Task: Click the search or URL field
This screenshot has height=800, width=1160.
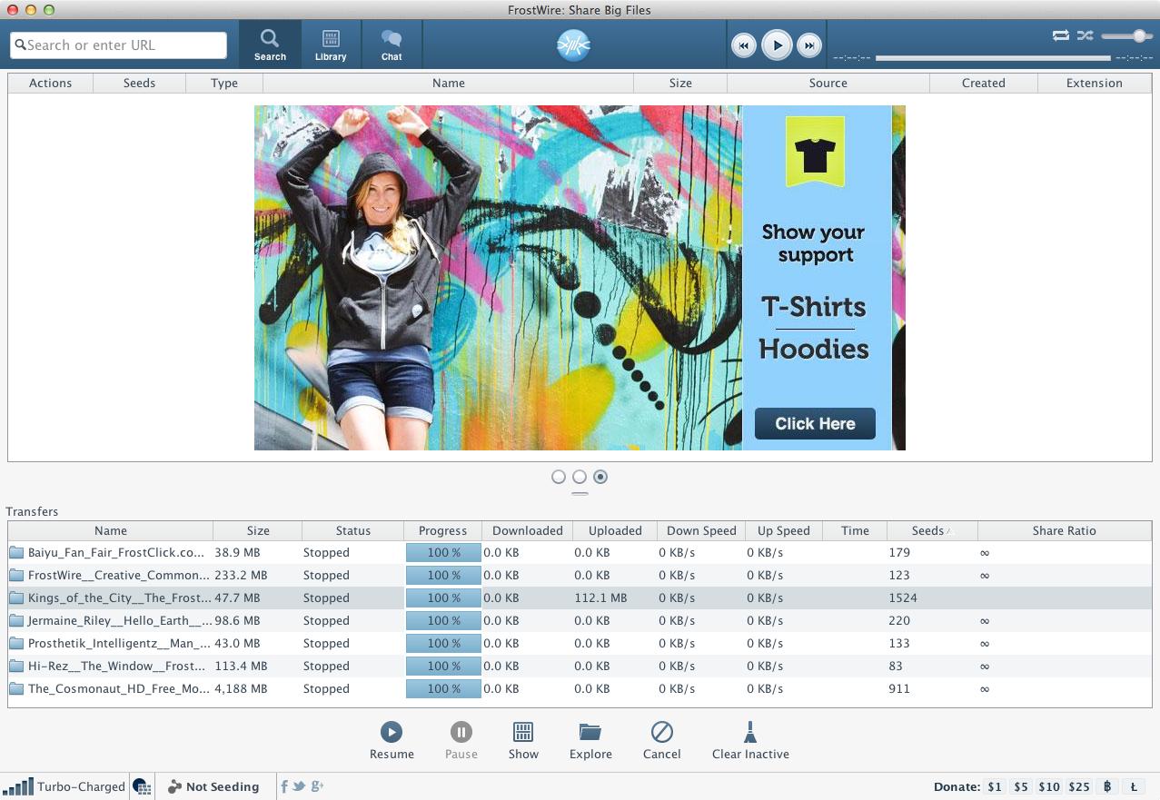Action: [x=118, y=44]
